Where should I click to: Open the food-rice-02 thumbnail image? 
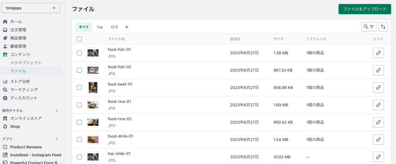click(93, 122)
